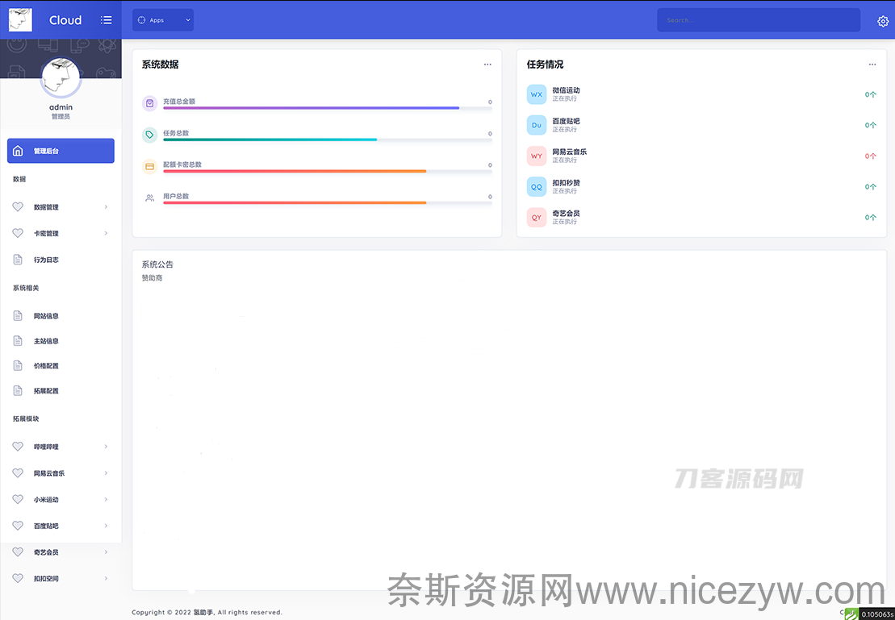Click heart icon beside 数据管理
Viewport: 895px width, 620px height.
click(18, 207)
